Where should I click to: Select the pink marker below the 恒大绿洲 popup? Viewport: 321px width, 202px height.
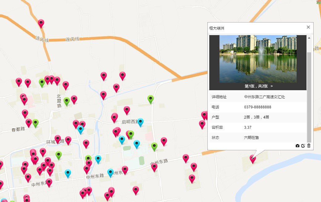coord(252,158)
